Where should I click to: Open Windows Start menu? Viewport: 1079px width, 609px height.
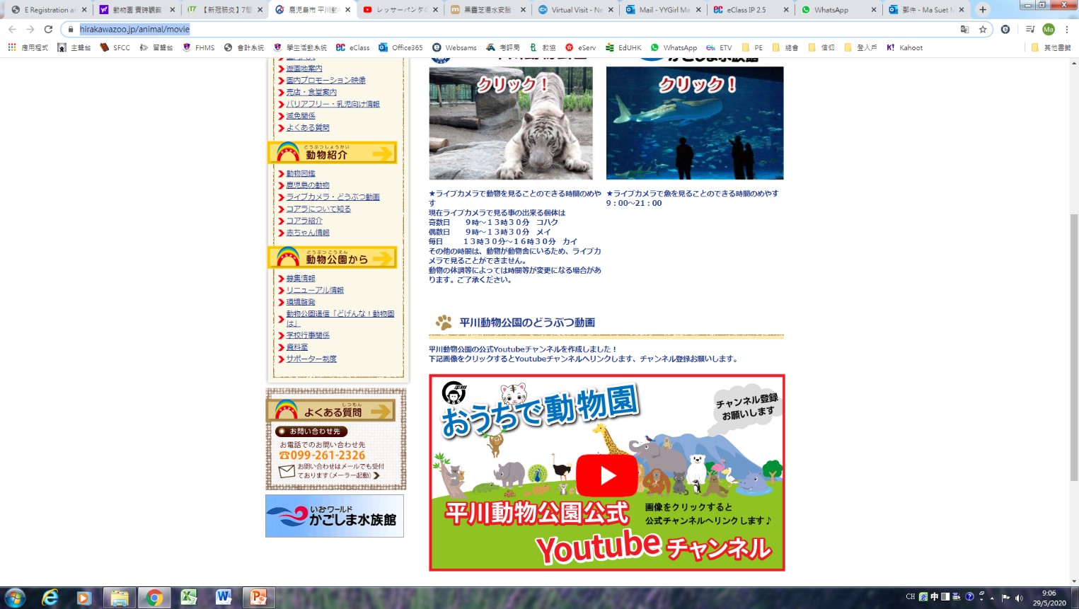(15, 598)
